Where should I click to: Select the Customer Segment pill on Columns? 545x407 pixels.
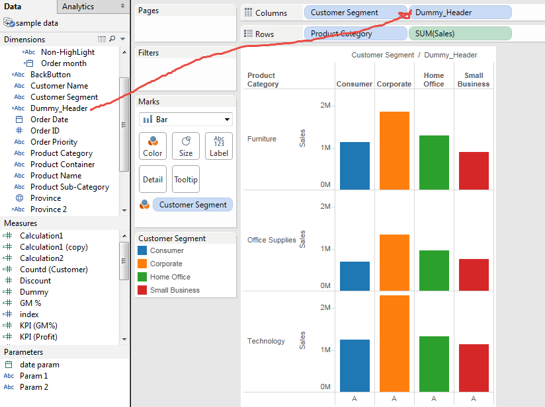coord(356,13)
